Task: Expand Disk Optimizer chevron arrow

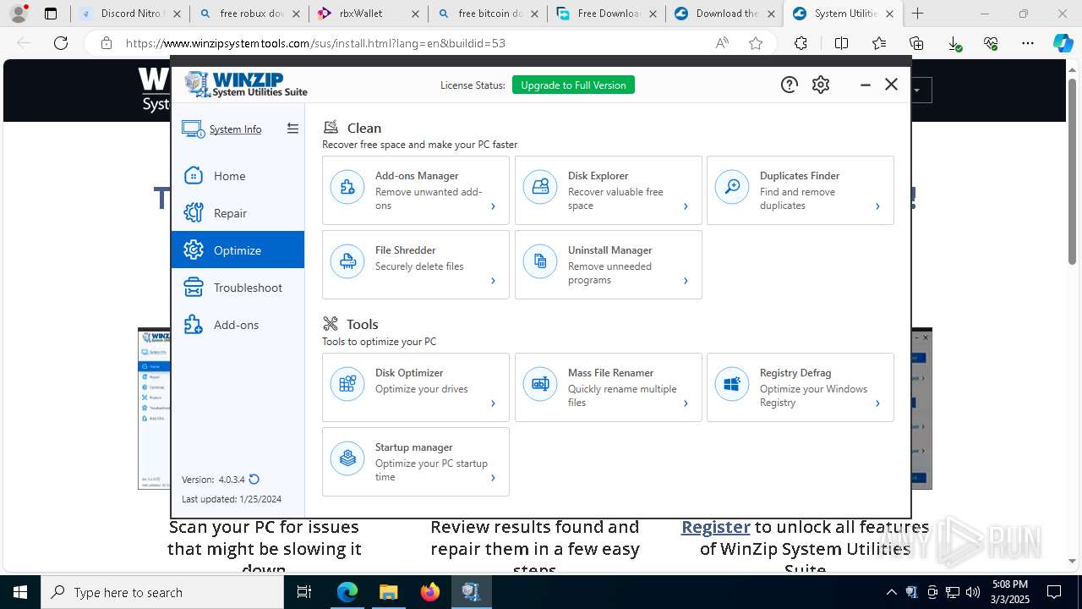Action: click(x=493, y=403)
